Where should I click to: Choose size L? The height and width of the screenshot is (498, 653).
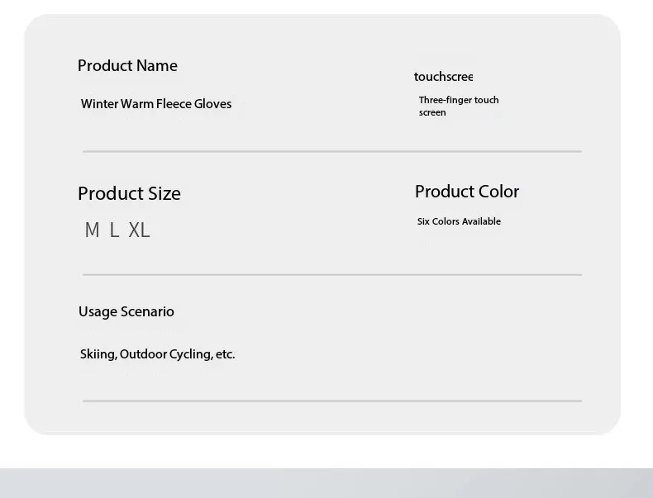pos(114,230)
